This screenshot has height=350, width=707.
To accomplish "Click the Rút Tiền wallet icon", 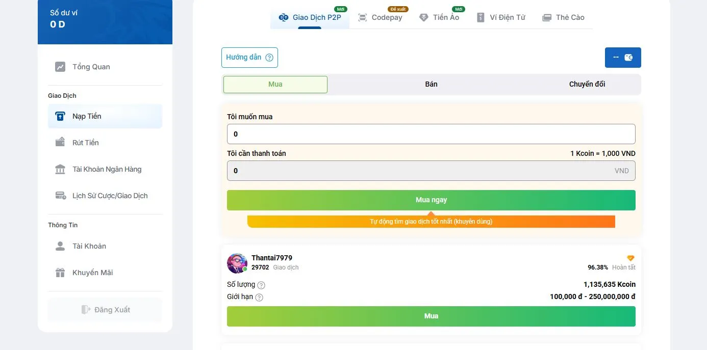I will pyautogui.click(x=60, y=142).
